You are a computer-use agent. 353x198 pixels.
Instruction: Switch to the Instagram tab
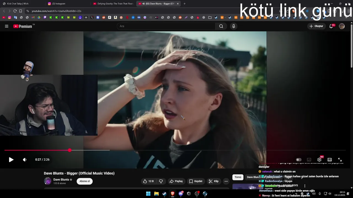(x=68, y=4)
